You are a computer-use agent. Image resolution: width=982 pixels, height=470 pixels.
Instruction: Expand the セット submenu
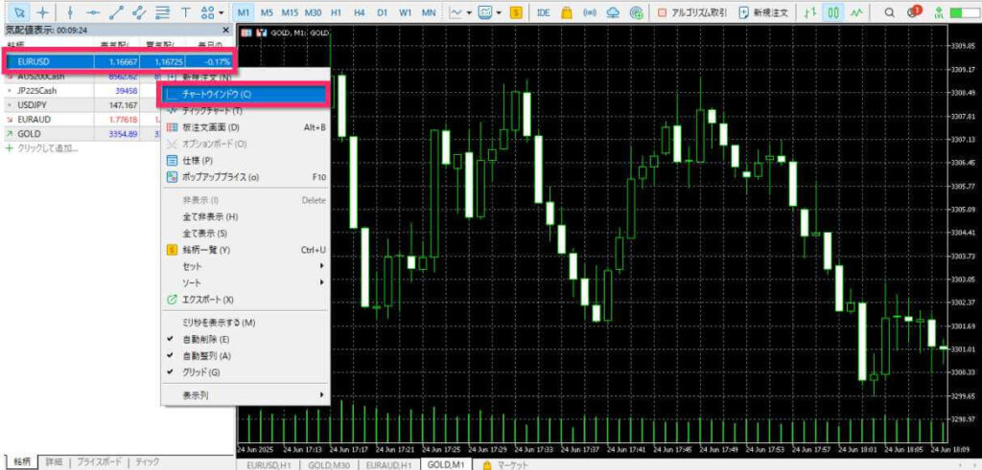coord(245,266)
